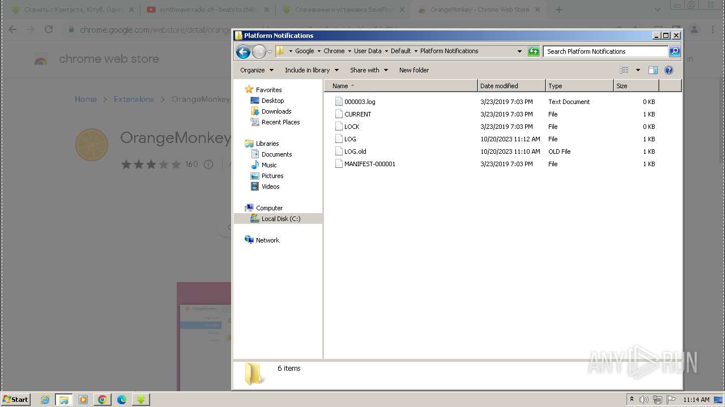725x407 pixels.
Task: Select the 000003.log file
Action: [360, 102]
